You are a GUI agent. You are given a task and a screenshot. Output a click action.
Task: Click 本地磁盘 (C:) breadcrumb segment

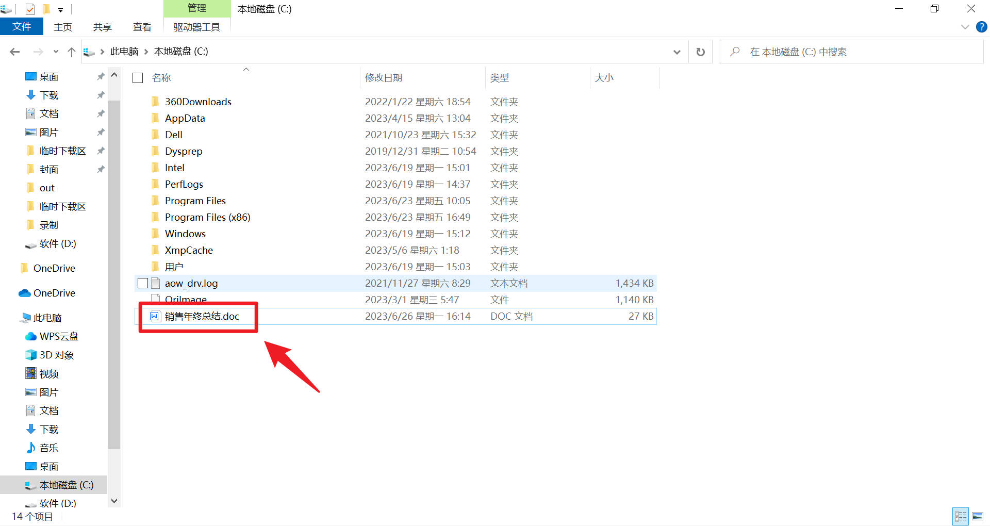181,52
